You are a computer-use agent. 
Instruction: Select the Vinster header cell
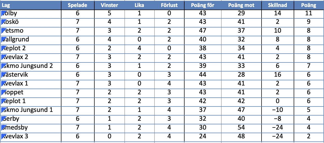coord(109,5)
